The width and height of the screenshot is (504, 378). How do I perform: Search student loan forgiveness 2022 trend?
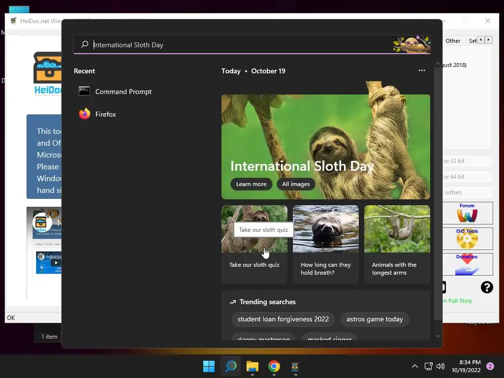[x=283, y=319]
